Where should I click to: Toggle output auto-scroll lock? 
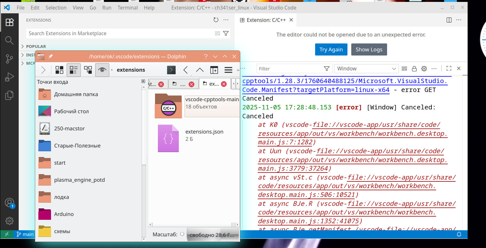coord(414,69)
